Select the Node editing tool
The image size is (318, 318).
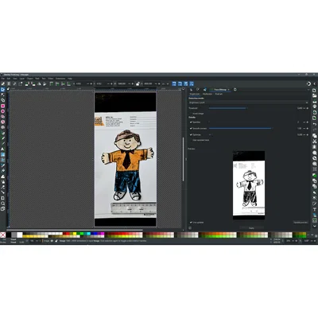(2, 95)
